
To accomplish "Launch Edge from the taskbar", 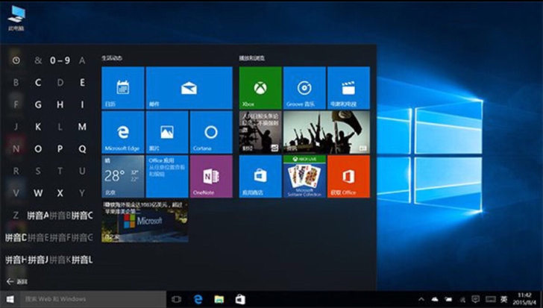I will coord(198,299).
